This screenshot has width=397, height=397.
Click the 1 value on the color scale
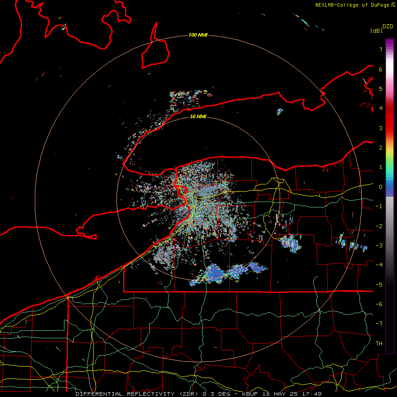pos(381,167)
